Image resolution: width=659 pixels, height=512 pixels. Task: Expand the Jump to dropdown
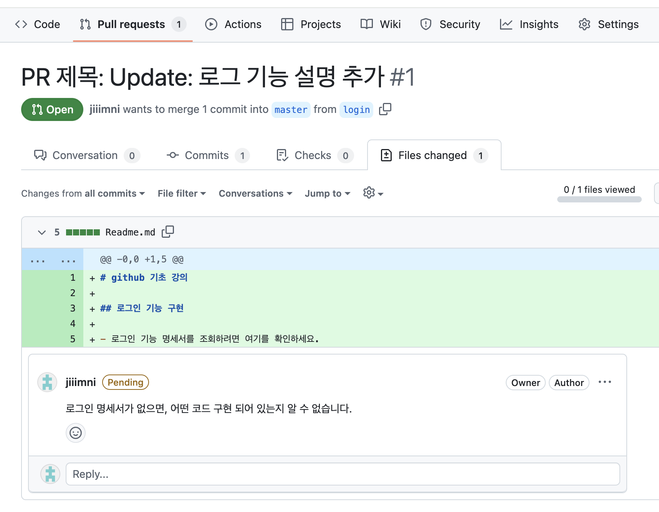[327, 193]
